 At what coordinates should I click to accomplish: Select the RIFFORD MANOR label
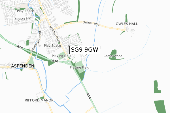[x=39, y=100]
